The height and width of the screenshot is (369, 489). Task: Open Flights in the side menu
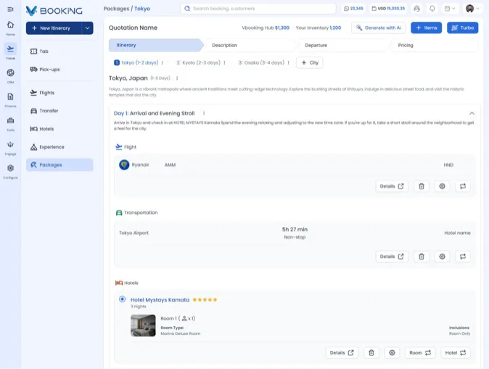click(x=59, y=93)
